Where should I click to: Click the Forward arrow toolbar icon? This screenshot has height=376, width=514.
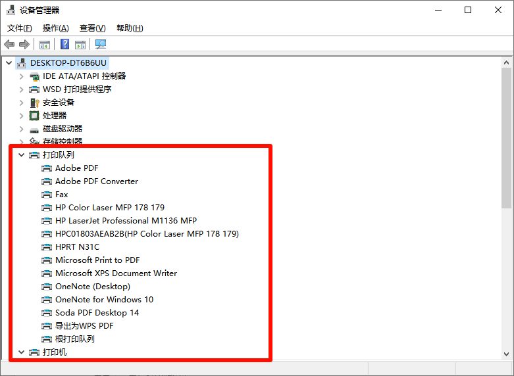point(24,44)
